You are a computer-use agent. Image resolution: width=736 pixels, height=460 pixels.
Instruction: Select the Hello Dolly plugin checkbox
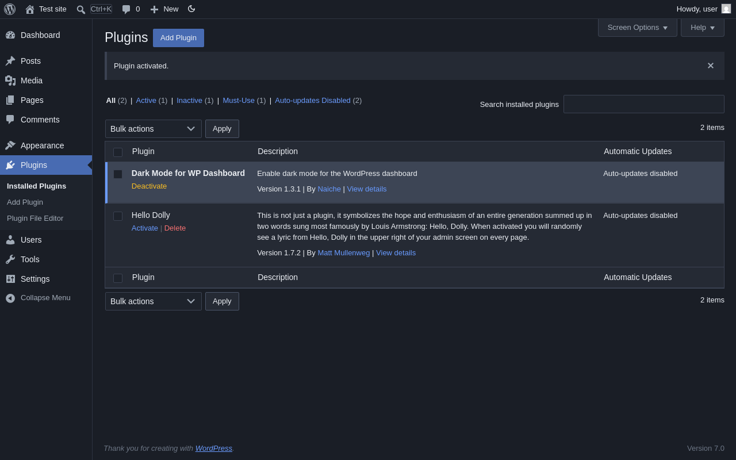pos(118,216)
